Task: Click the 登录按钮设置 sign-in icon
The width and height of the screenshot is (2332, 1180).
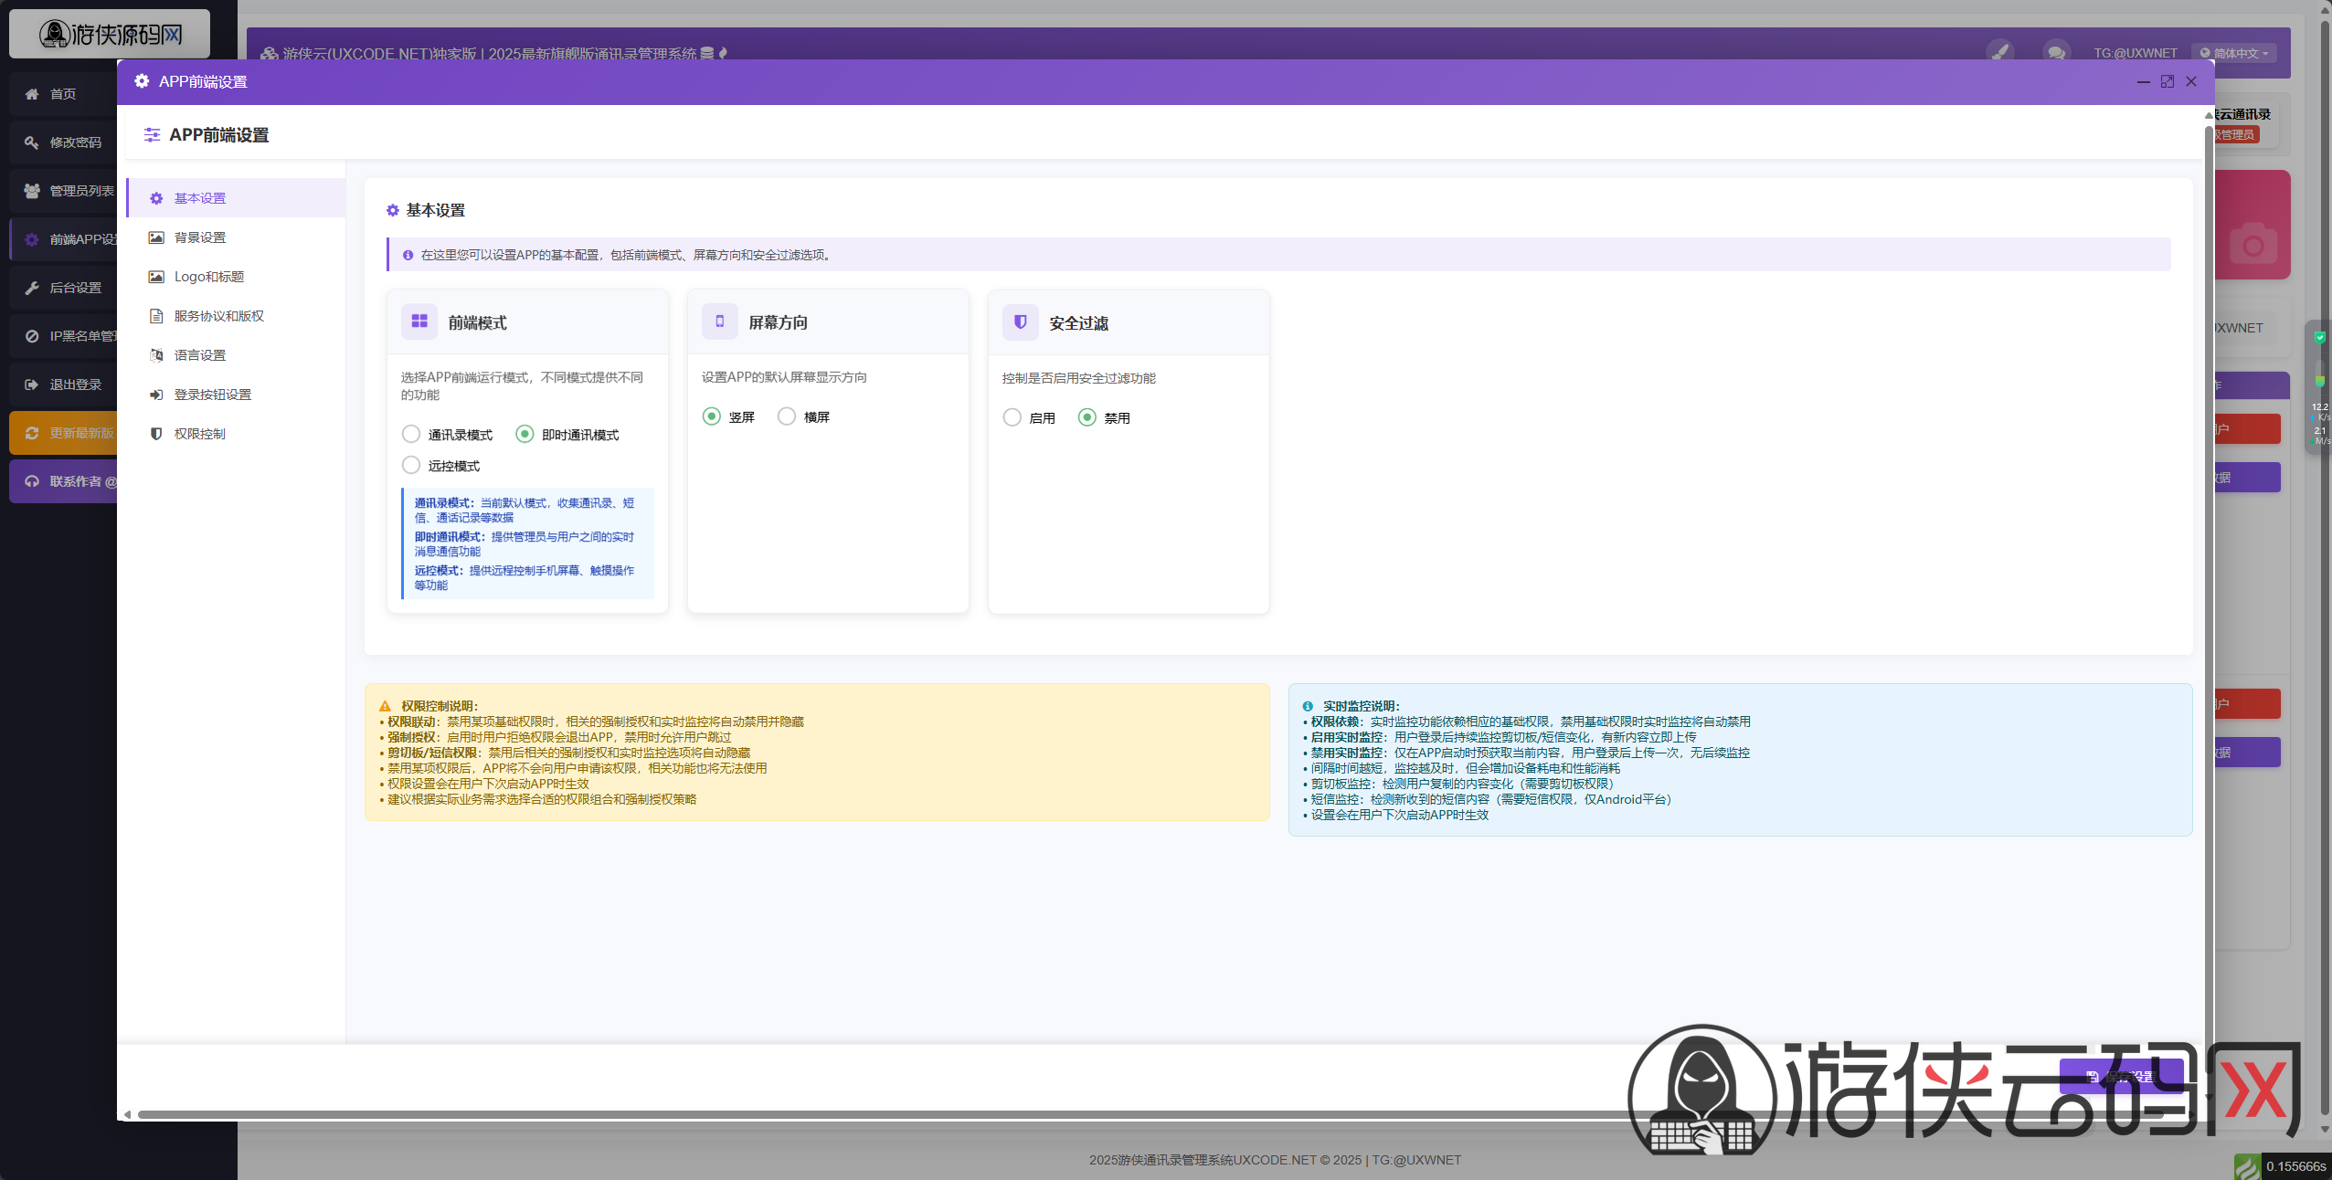Action: click(x=156, y=395)
